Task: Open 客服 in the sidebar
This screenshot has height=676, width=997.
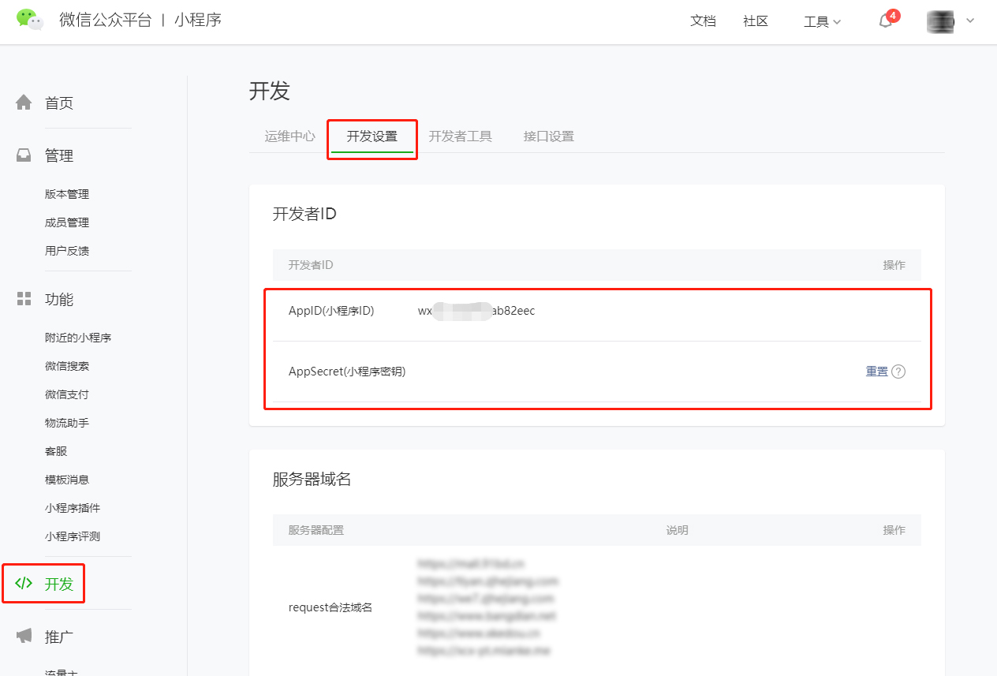Action: point(56,451)
